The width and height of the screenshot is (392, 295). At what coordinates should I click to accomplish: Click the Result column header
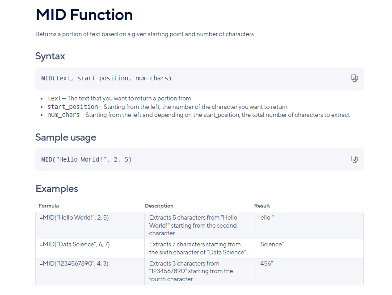pos(262,206)
